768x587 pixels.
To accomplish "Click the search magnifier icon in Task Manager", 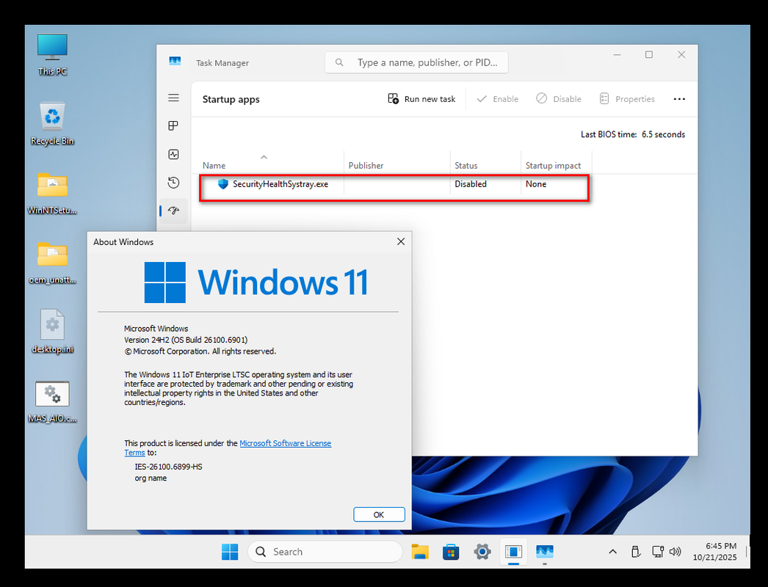I will pos(339,62).
